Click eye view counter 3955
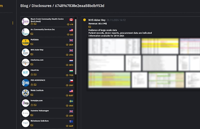This screenshot has height=129, width=200. (x=69, y=55)
